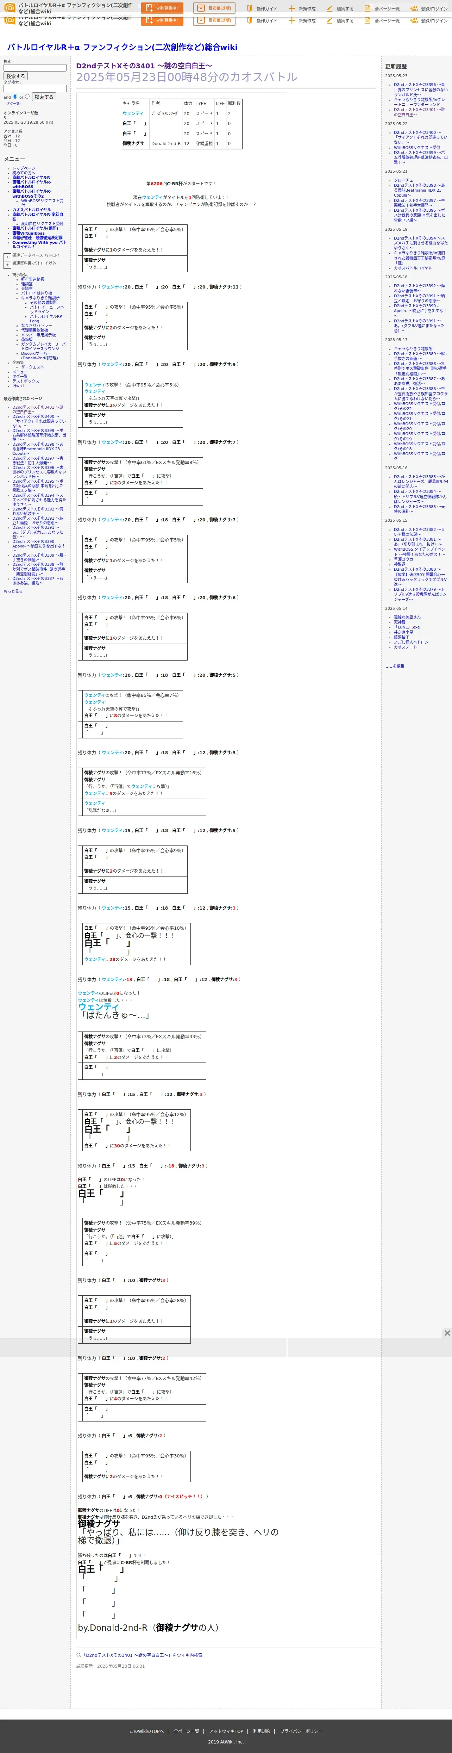Open カオスバトルロイヤル link in update history
The image size is (452, 1753).
tap(413, 268)
